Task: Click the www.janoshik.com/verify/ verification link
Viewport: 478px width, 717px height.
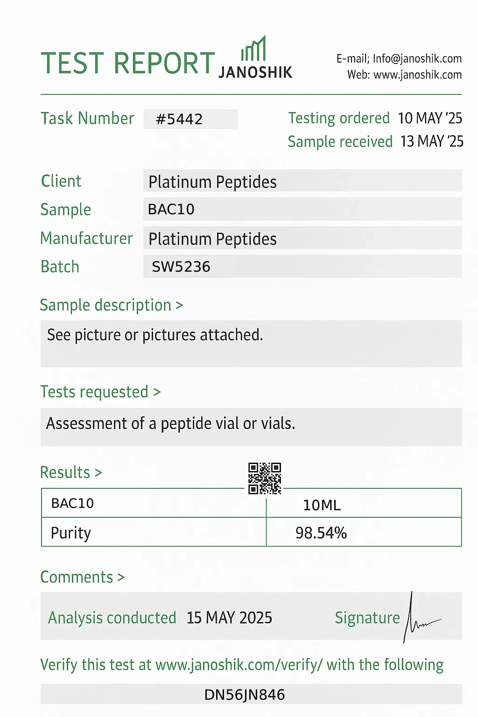Action: [239, 665]
